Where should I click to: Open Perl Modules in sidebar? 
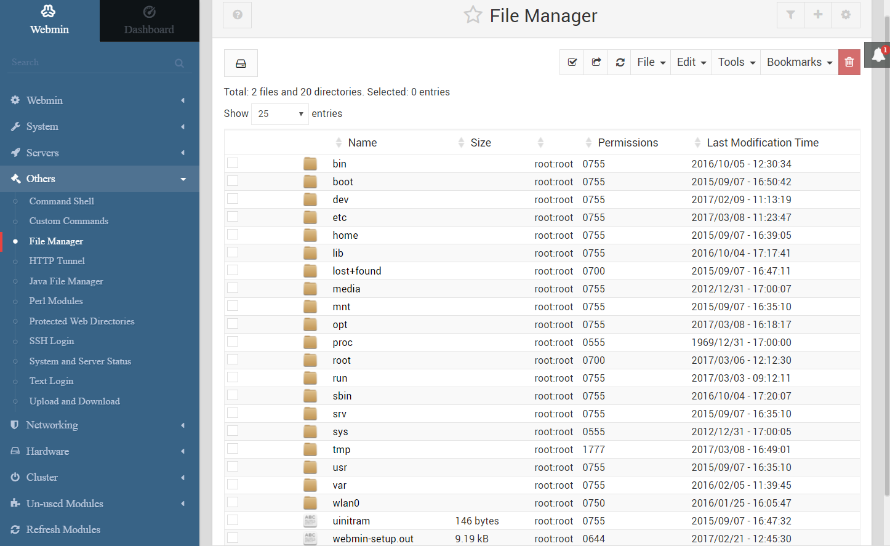[x=56, y=301]
